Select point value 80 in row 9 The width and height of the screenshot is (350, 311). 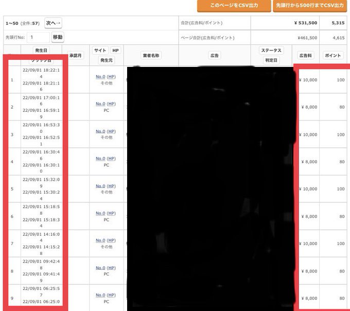[342, 298]
